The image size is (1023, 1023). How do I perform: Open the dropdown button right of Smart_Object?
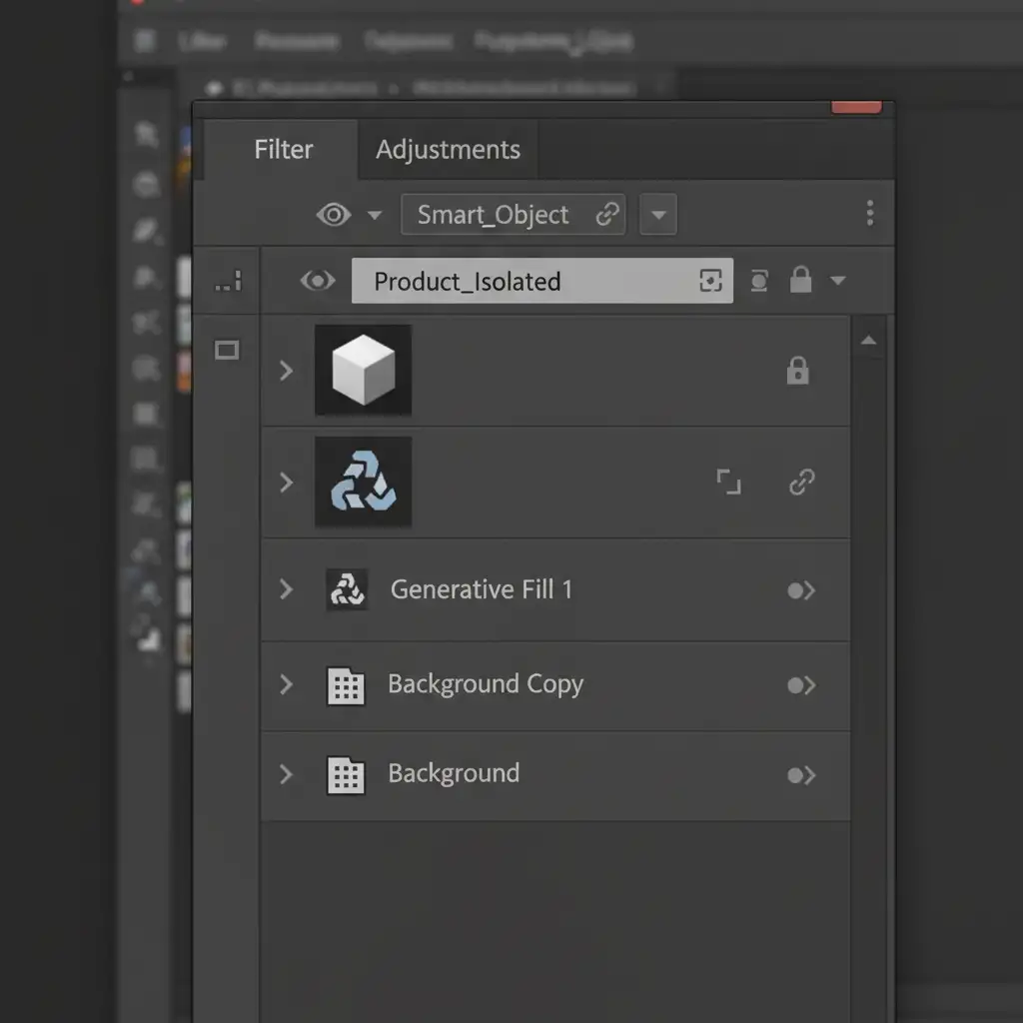point(657,215)
